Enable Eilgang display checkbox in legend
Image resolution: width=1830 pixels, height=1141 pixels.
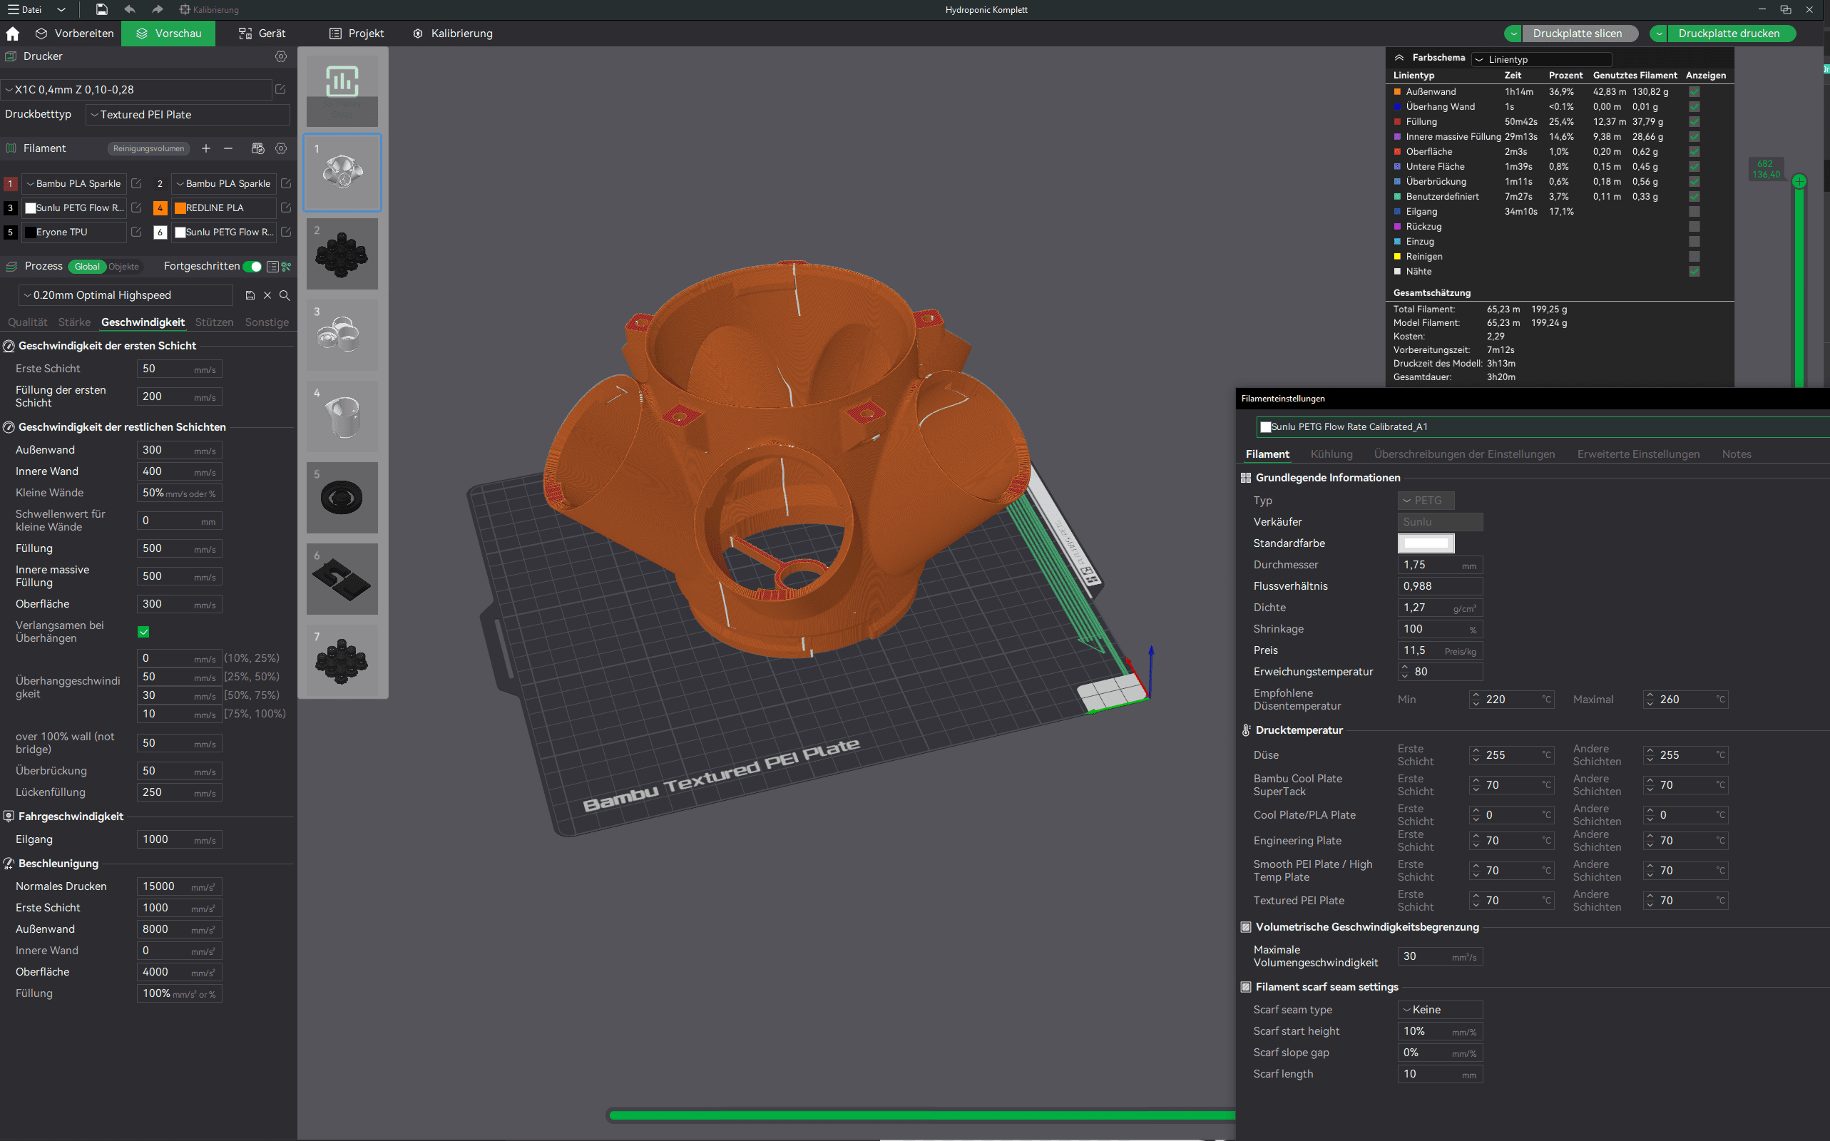point(1694,212)
